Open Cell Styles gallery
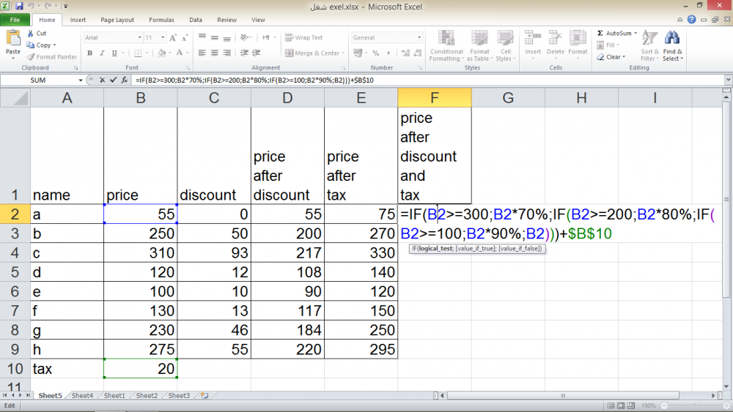 [x=505, y=45]
